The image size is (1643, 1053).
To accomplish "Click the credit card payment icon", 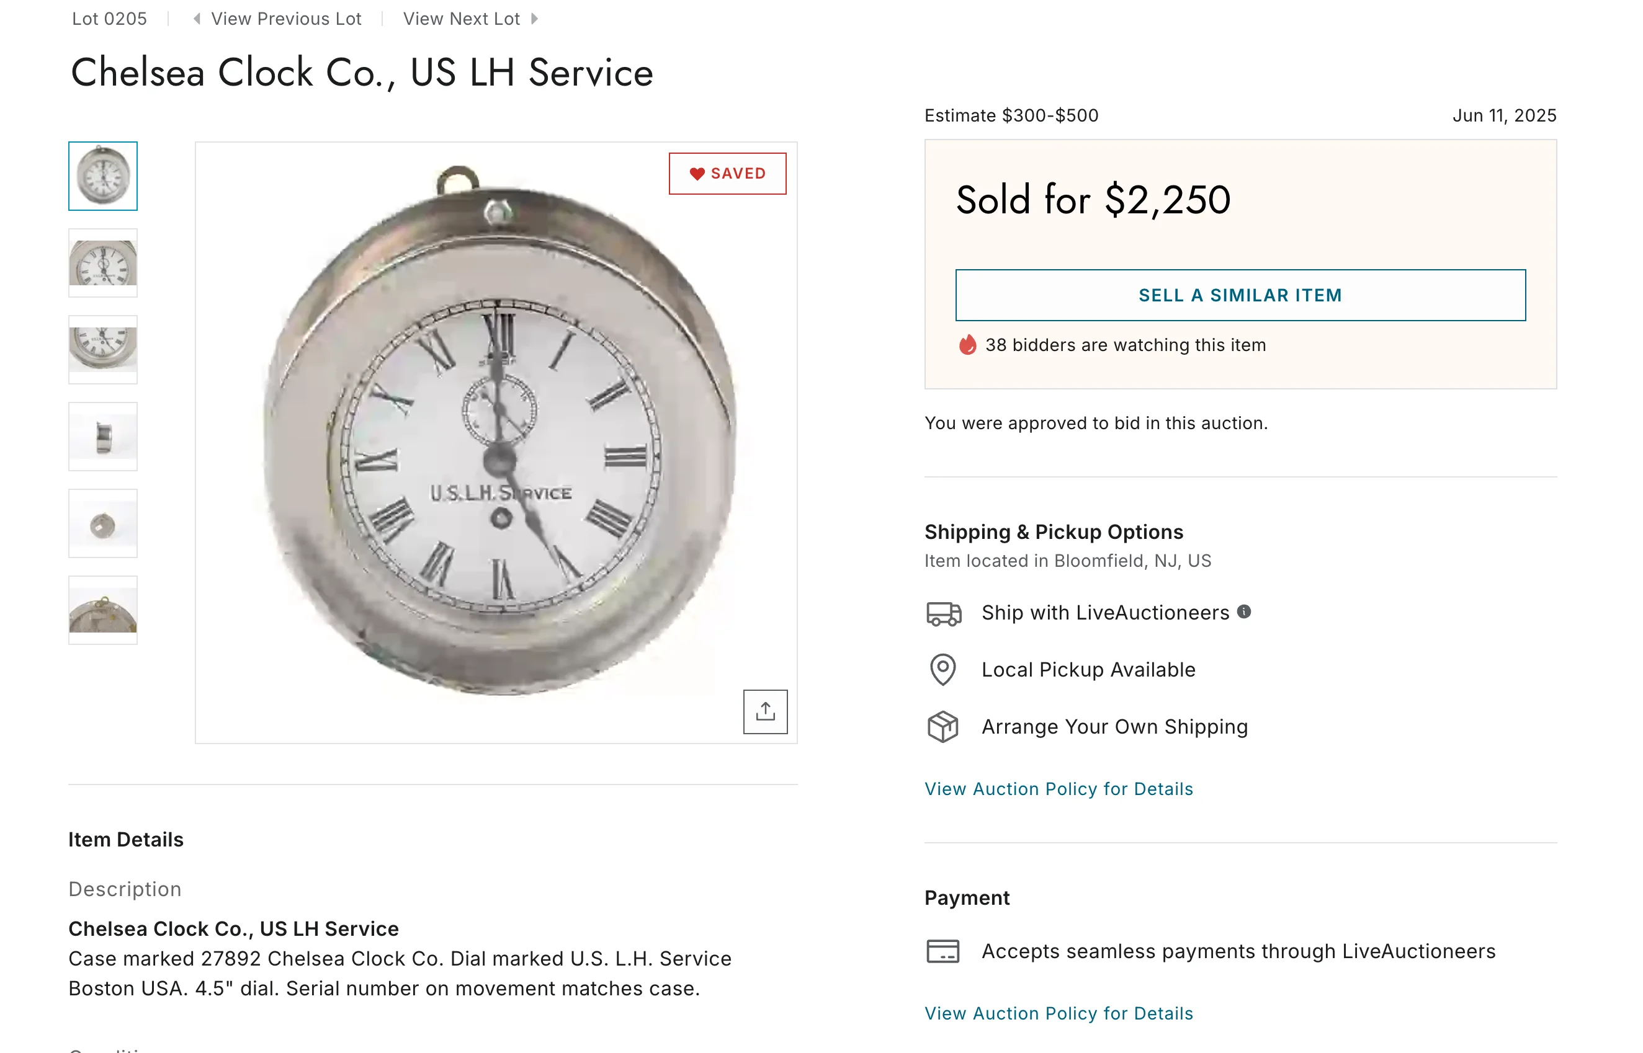I will click(x=942, y=951).
